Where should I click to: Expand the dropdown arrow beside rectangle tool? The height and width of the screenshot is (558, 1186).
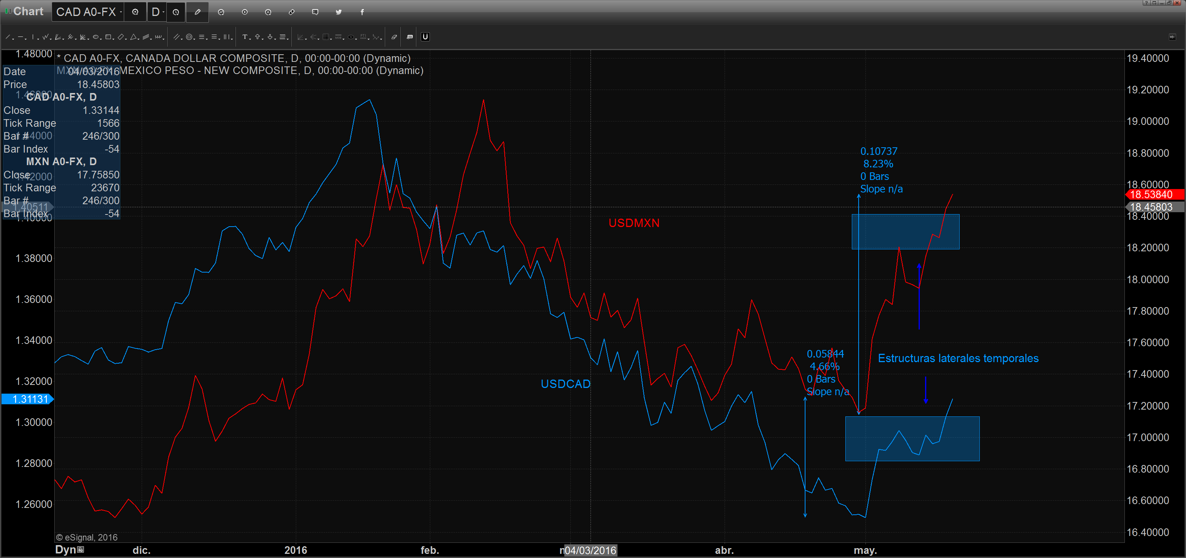(x=113, y=39)
